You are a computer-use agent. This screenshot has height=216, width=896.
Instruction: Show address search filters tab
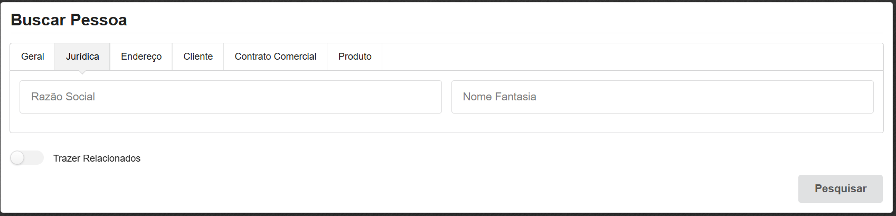pyautogui.click(x=141, y=57)
